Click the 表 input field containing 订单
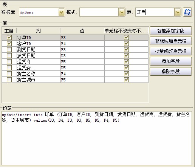195x168 pixels. [155, 12]
